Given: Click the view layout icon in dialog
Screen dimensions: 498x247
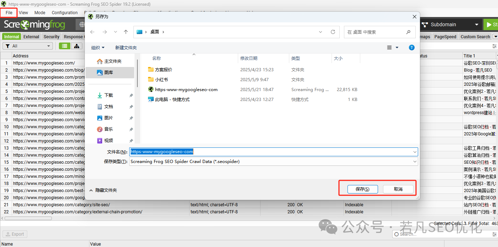Looking at the screenshot, I should [389, 47].
